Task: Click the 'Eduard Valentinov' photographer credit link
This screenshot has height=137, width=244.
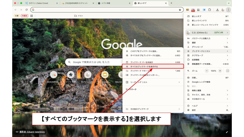Action: point(32,132)
